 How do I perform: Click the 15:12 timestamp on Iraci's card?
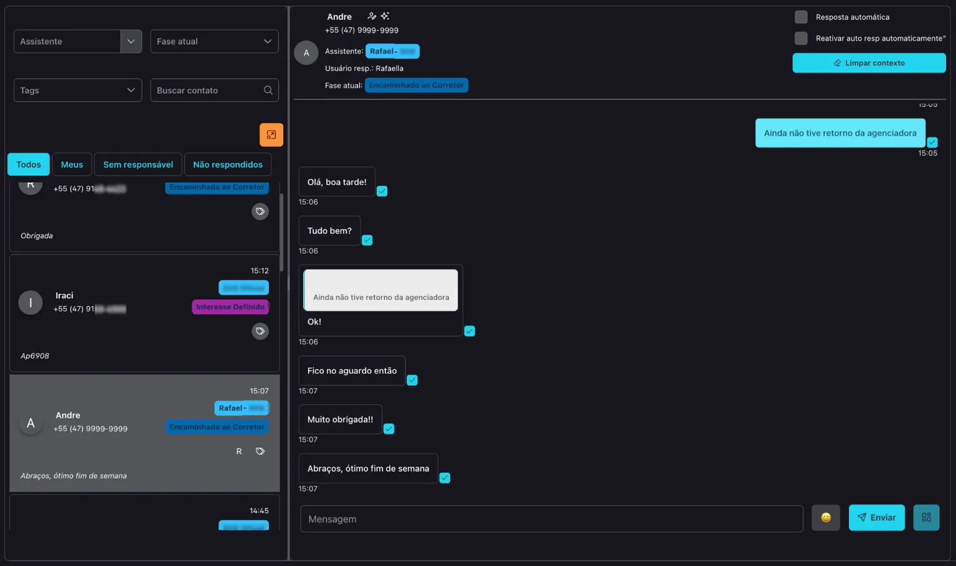pyautogui.click(x=260, y=271)
